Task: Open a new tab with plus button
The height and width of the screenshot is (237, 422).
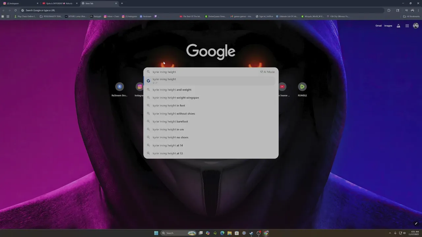Action: pyautogui.click(x=122, y=3)
